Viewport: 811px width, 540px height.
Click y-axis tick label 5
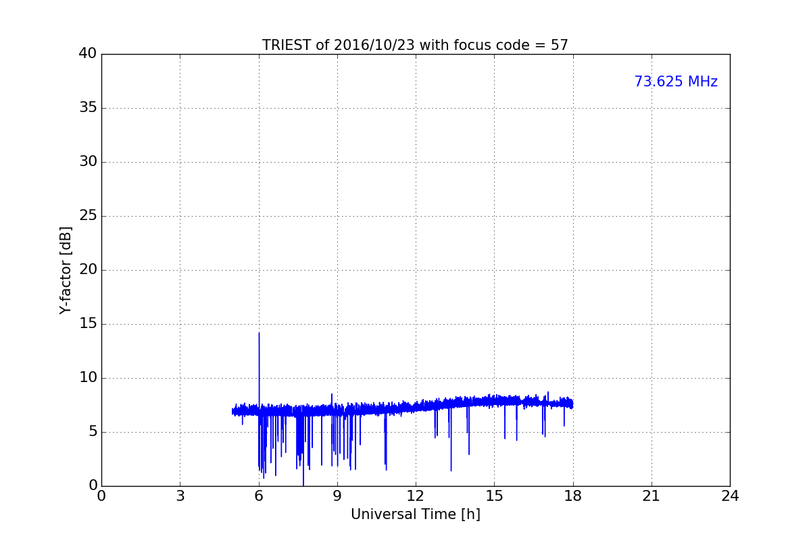click(x=92, y=432)
